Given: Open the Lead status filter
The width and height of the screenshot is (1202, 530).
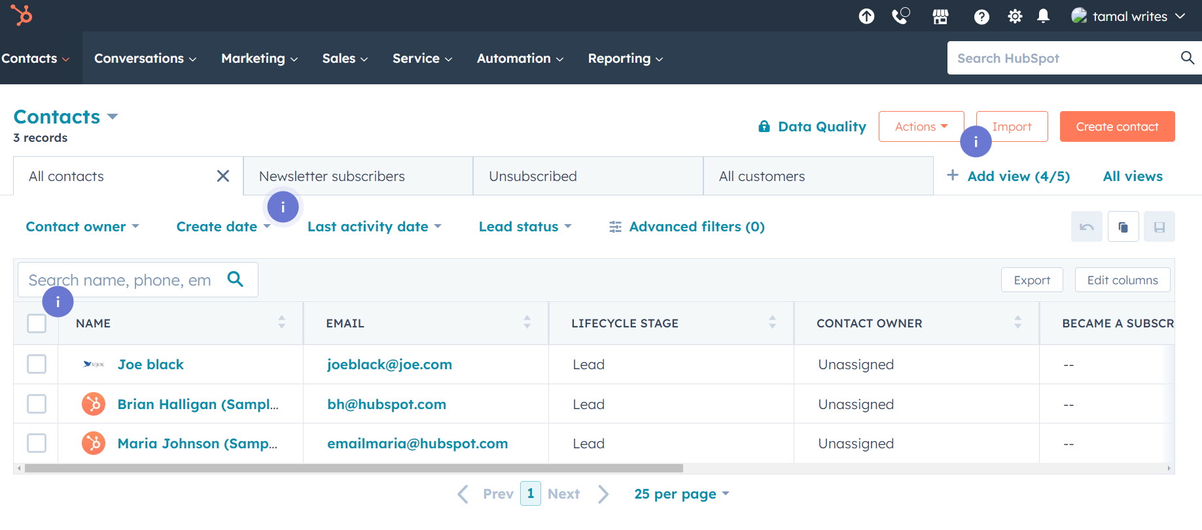Looking at the screenshot, I should tap(525, 227).
